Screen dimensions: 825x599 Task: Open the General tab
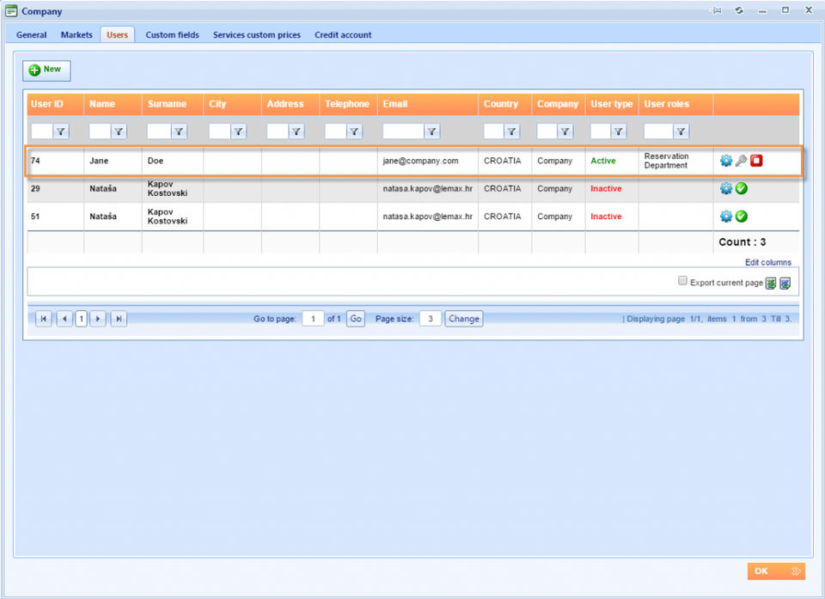[x=32, y=34]
